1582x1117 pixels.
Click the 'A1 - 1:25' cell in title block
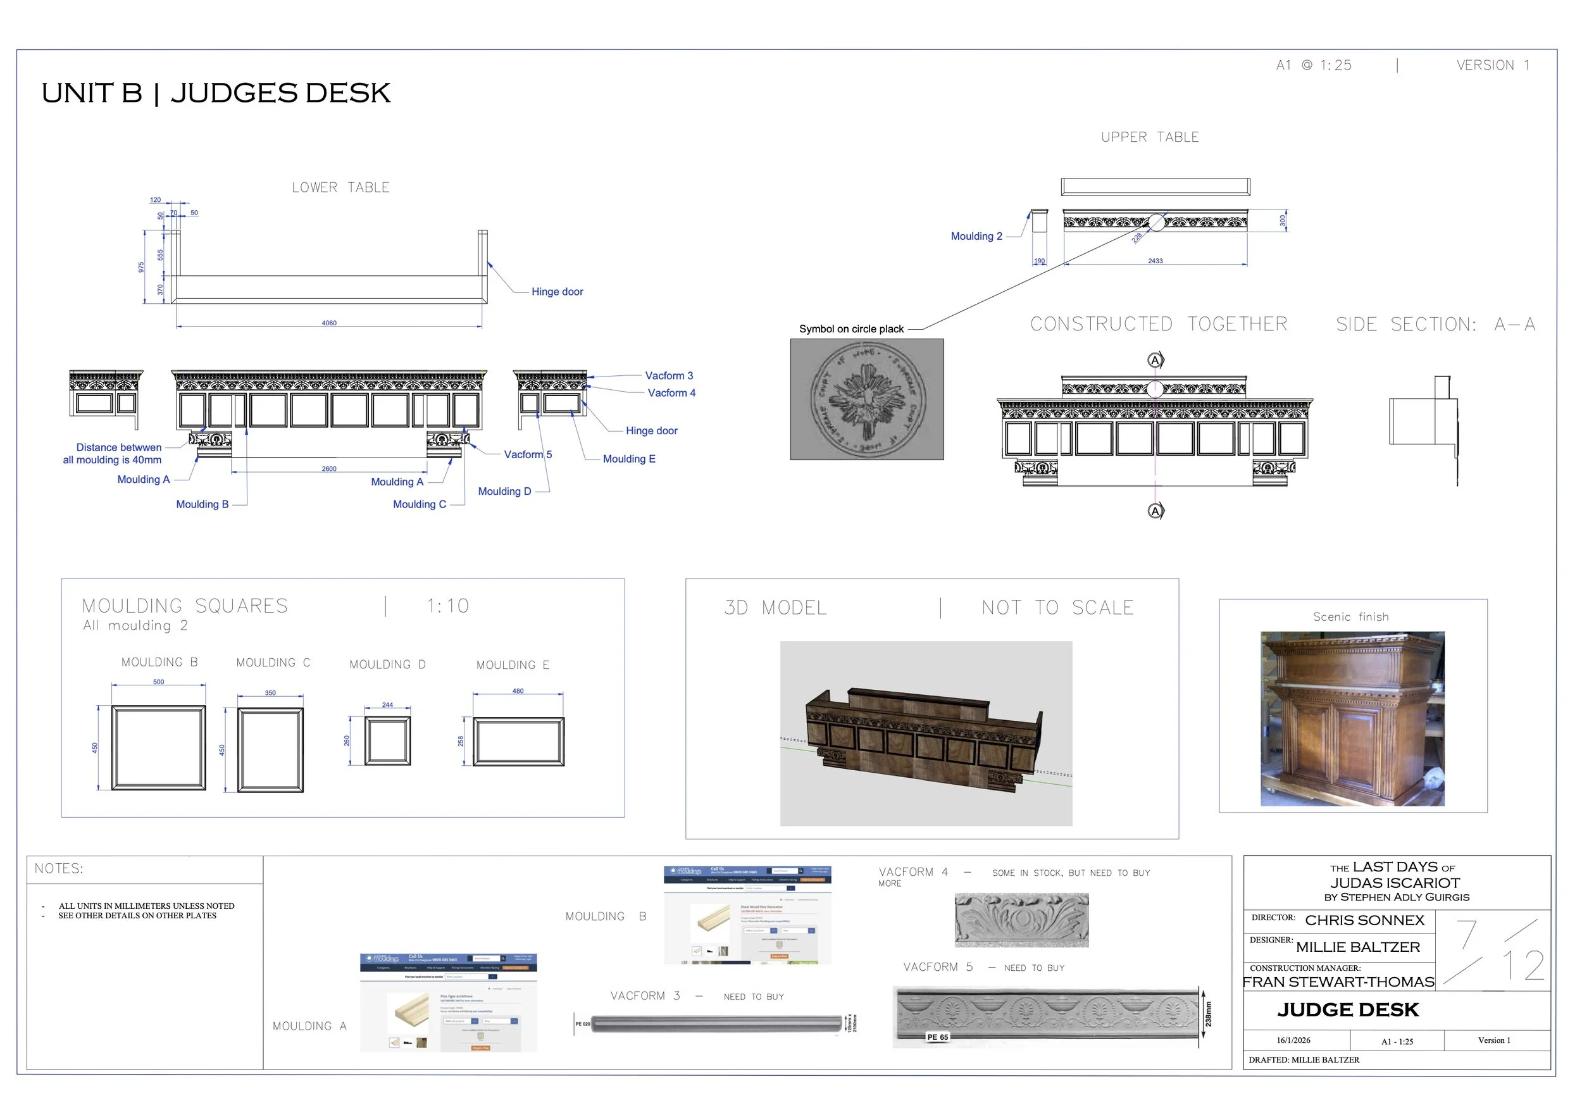(x=1397, y=1042)
